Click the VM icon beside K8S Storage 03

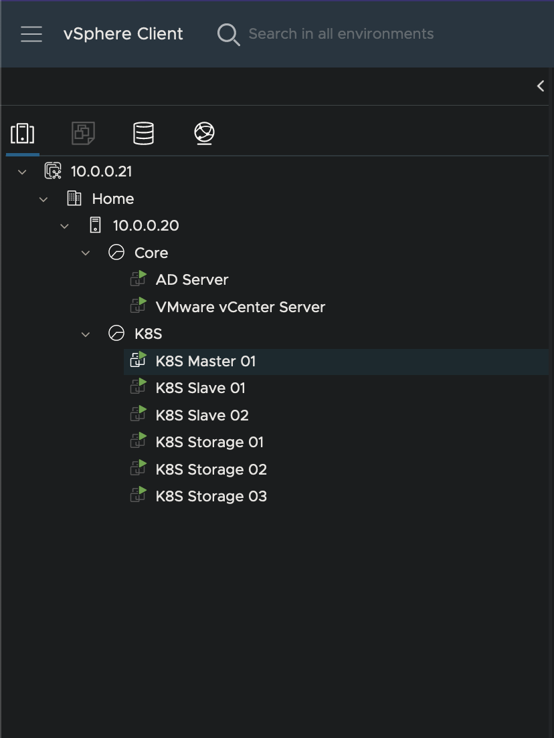click(x=138, y=495)
